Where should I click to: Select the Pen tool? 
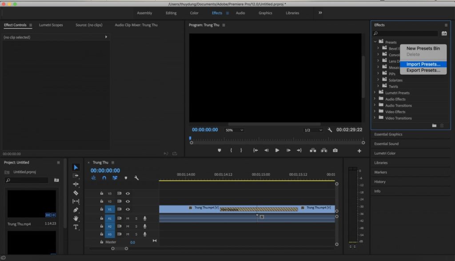(76, 210)
